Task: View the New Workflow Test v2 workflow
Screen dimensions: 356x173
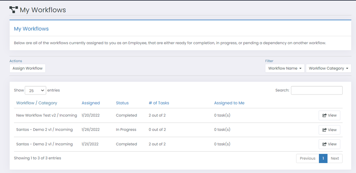Action: coord(329,115)
